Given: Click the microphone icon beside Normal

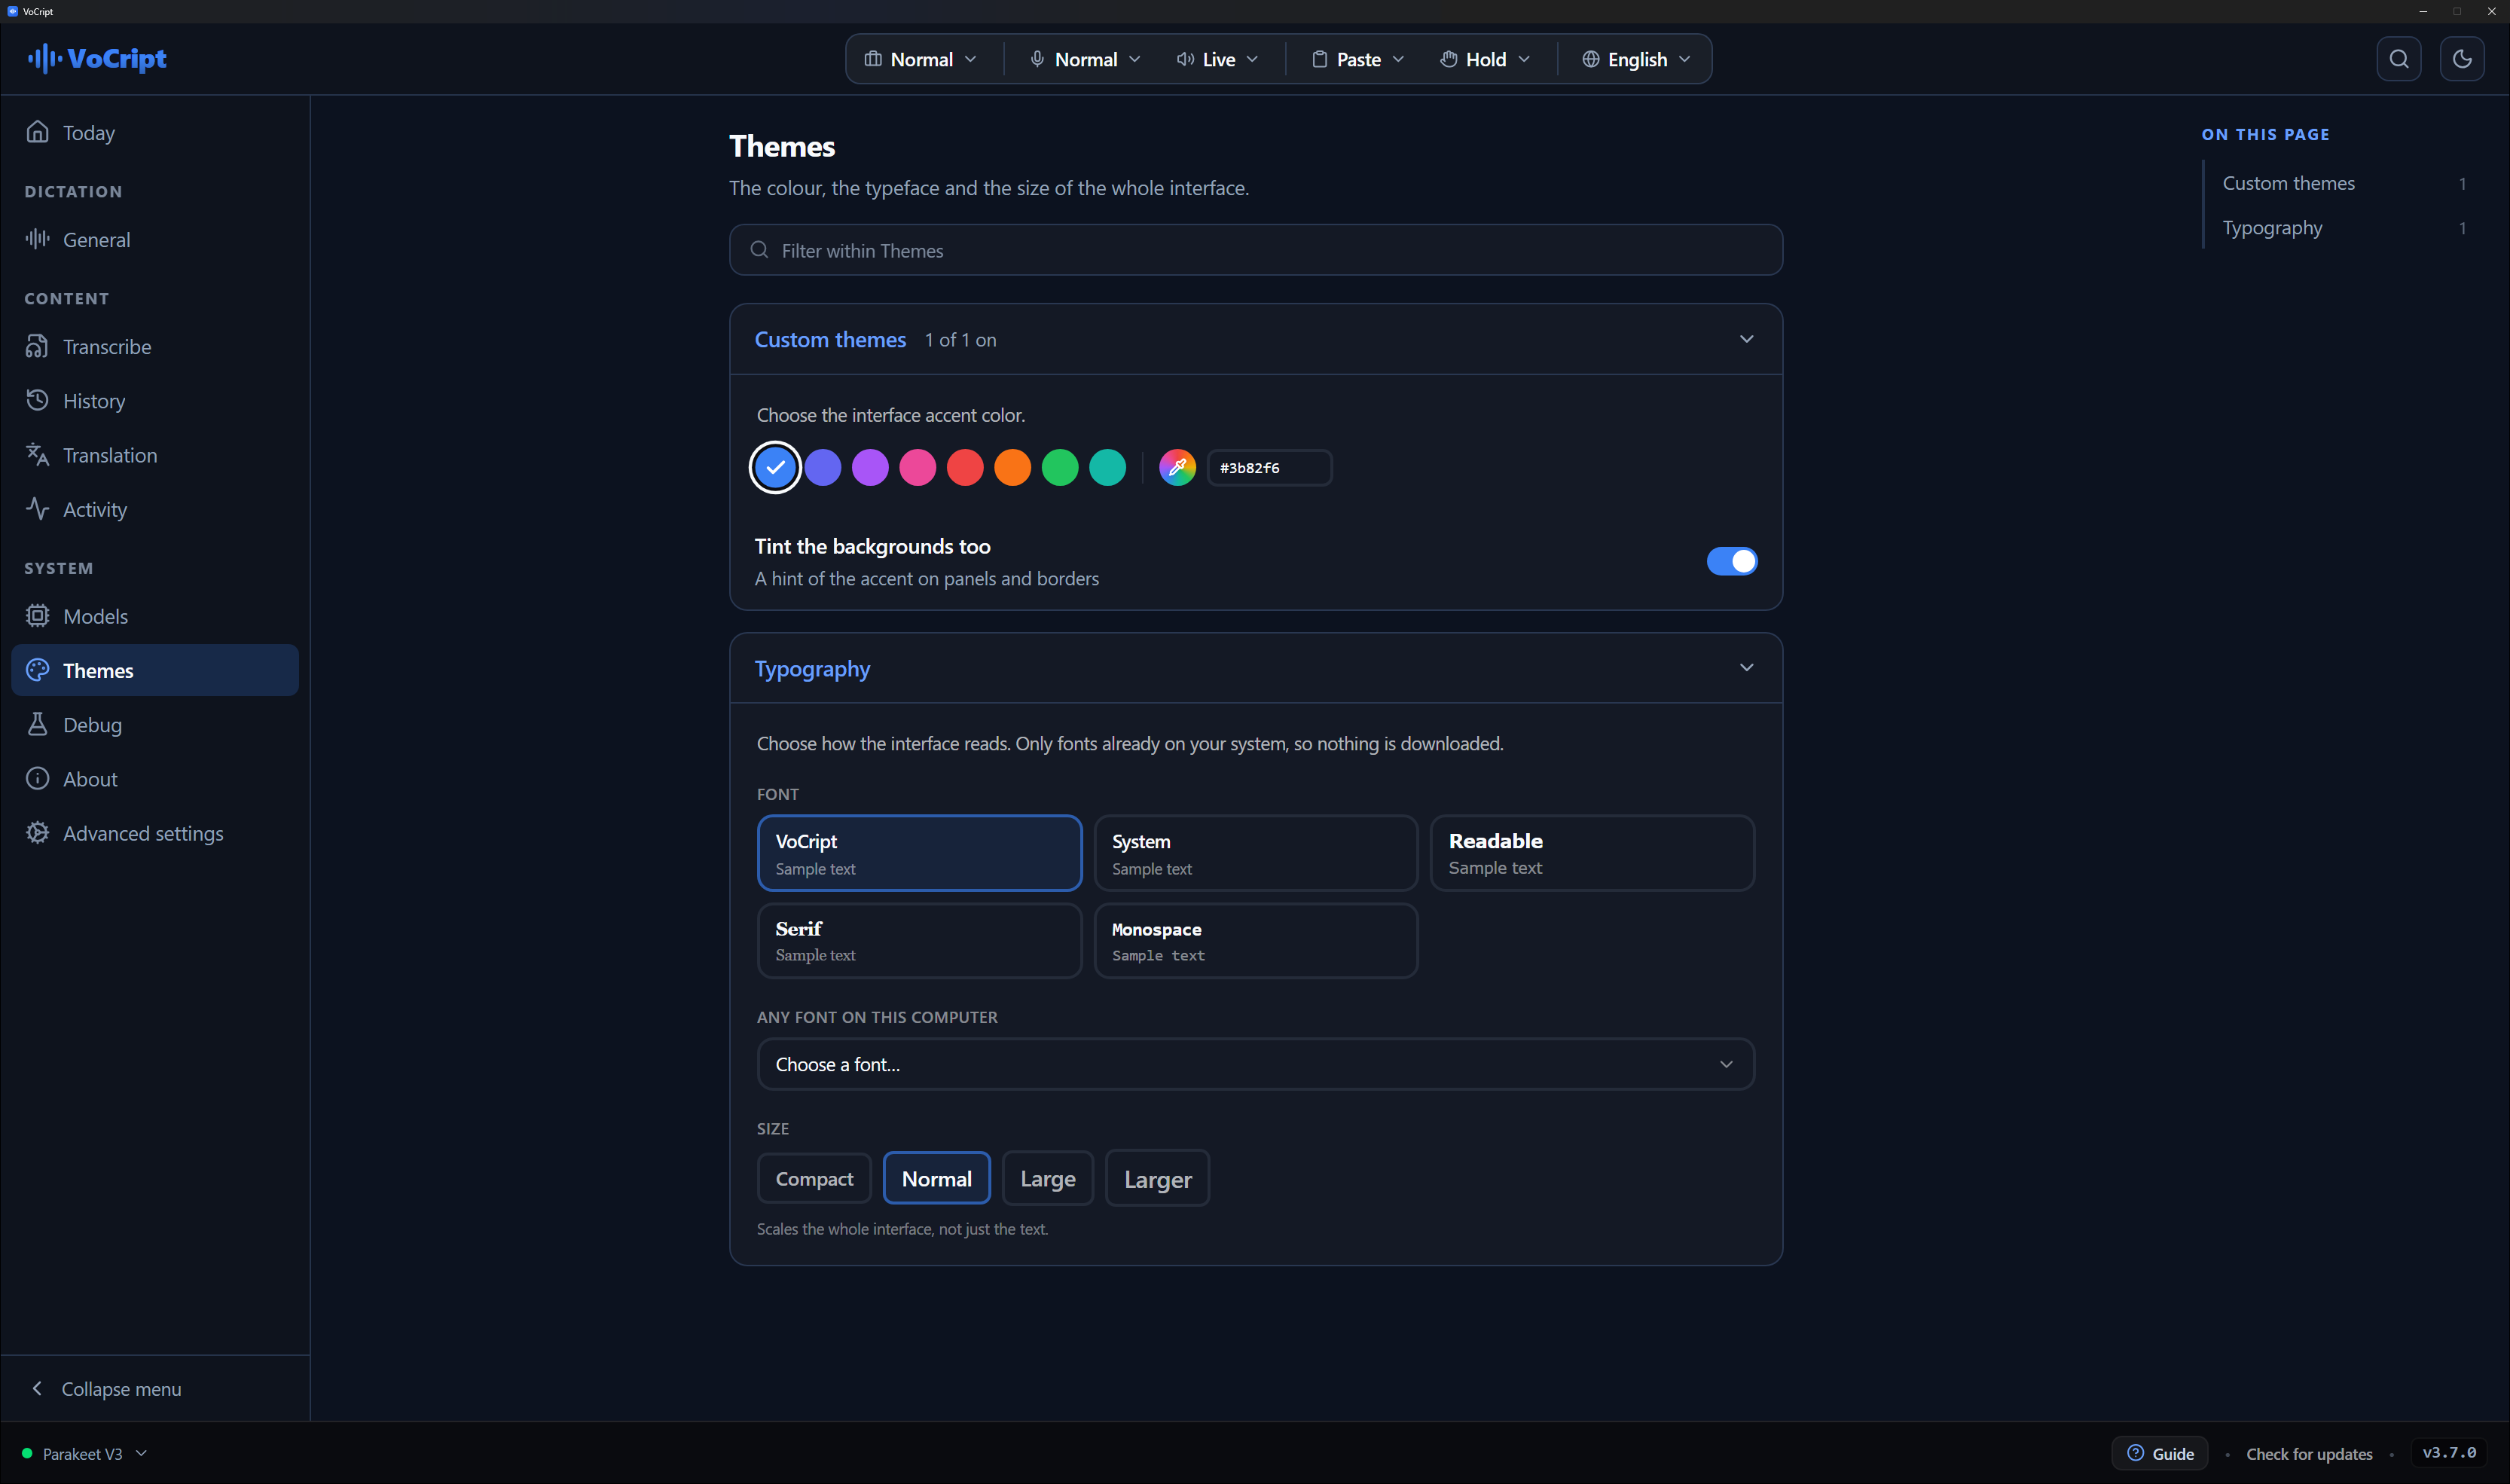Looking at the screenshot, I should tap(1037, 59).
